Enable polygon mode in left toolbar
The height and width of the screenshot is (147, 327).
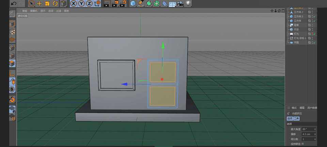point(12,63)
